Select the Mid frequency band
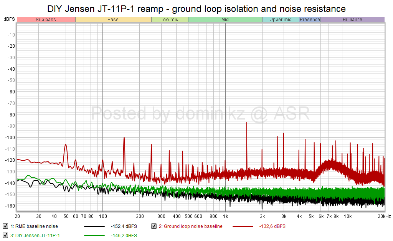The image size is (393, 241). pos(225,20)
